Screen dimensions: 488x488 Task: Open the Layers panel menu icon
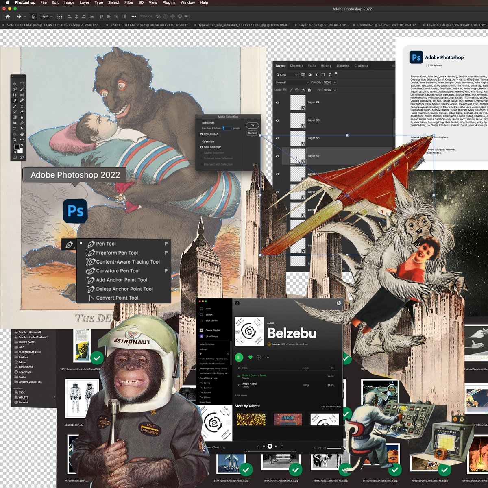point(393,65)
